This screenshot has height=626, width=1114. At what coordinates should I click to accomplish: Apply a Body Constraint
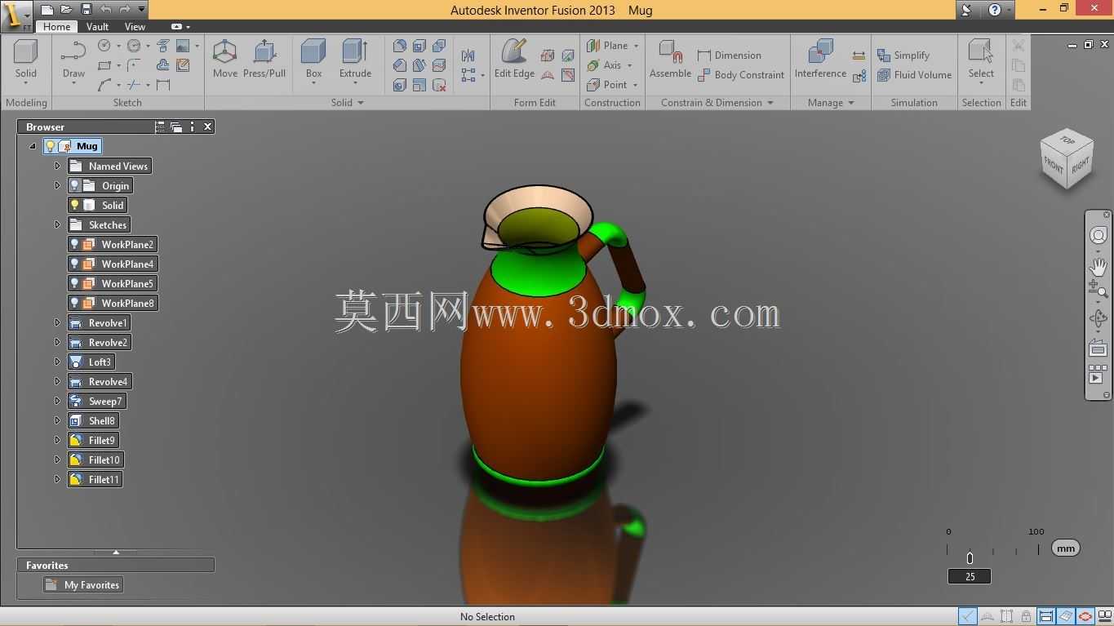coord(740,75)
